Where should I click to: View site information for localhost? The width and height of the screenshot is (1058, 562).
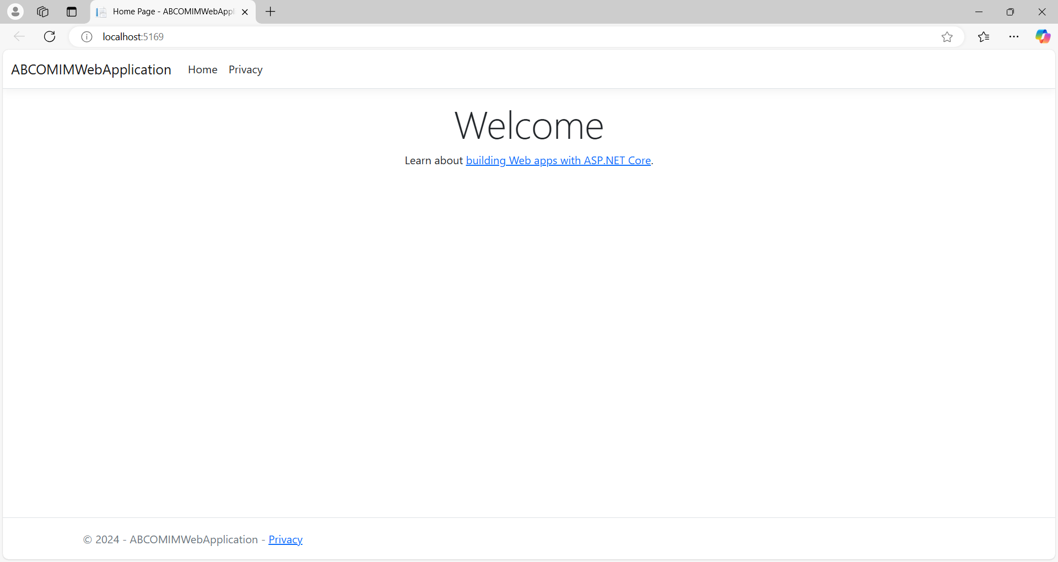87,37
